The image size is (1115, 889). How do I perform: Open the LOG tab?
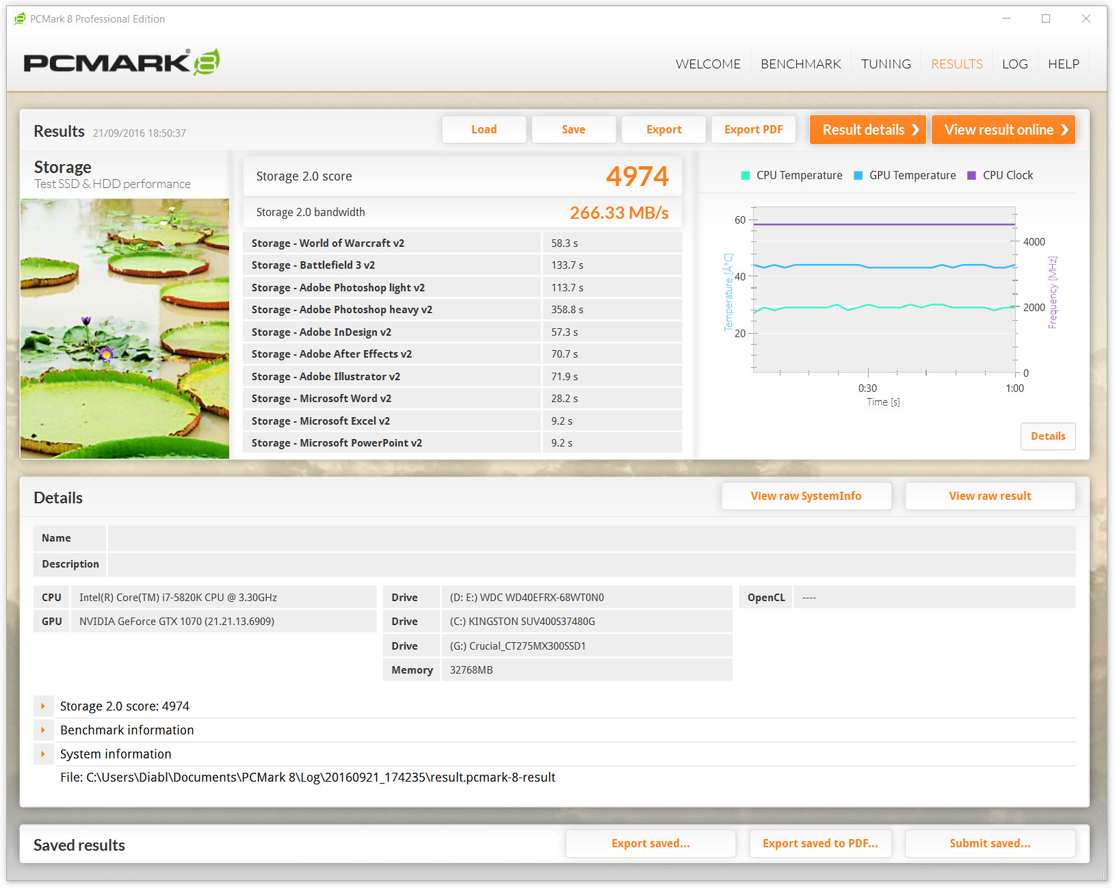pyautogui.click(x=1015, y=64)
